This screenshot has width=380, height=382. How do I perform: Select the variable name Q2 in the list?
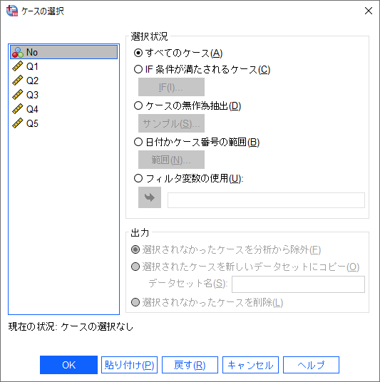32,81
